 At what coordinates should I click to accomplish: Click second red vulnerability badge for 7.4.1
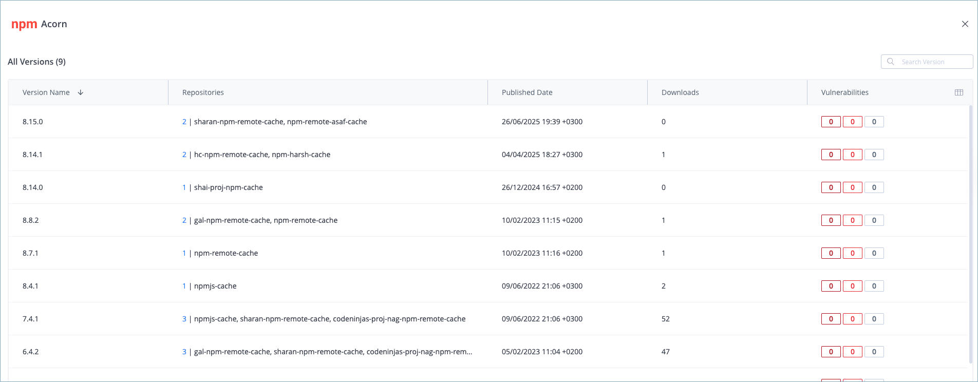[x=853, y=319]
